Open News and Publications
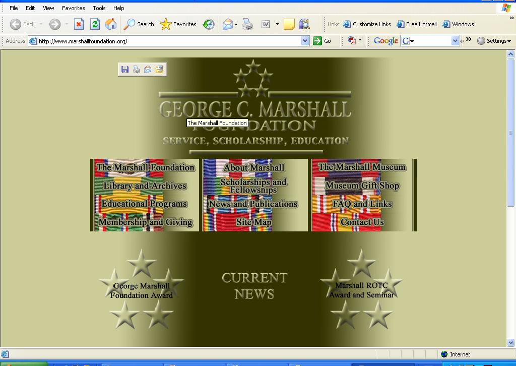 click(x=253, y=204)
